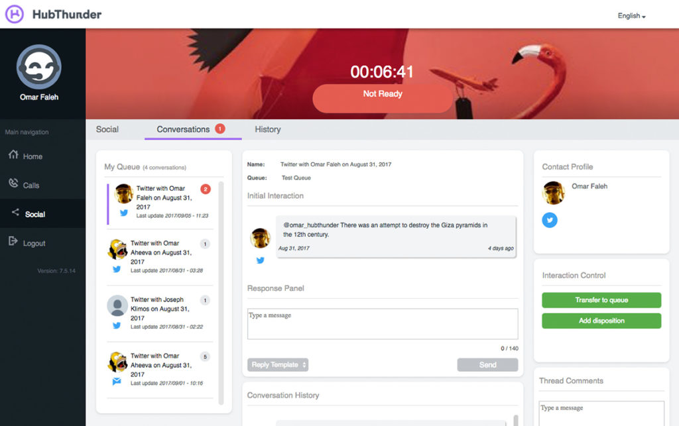Switch to the History tab
Image resolution: width=679 pixels, height=426 pixels.
coord(267,129)
